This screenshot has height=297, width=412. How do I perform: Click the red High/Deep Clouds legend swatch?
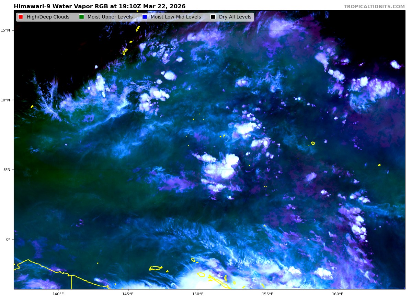21,17
